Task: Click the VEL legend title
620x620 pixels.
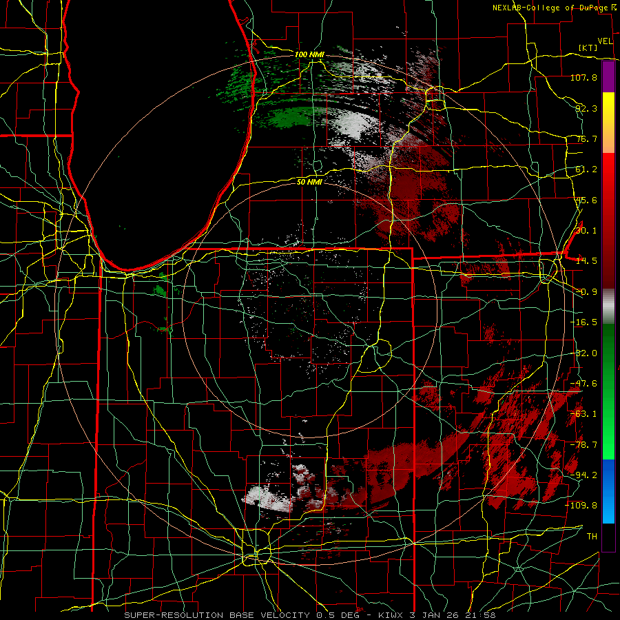Action: pos(605,41)
